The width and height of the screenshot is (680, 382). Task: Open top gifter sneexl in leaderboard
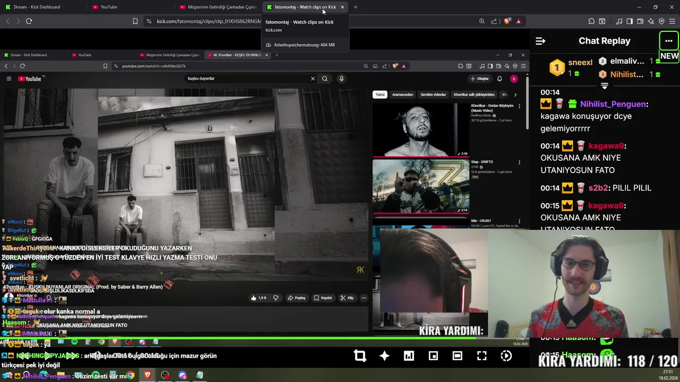580,62
